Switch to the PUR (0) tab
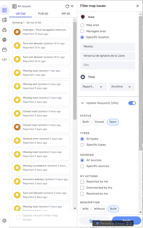 point(43,14)
